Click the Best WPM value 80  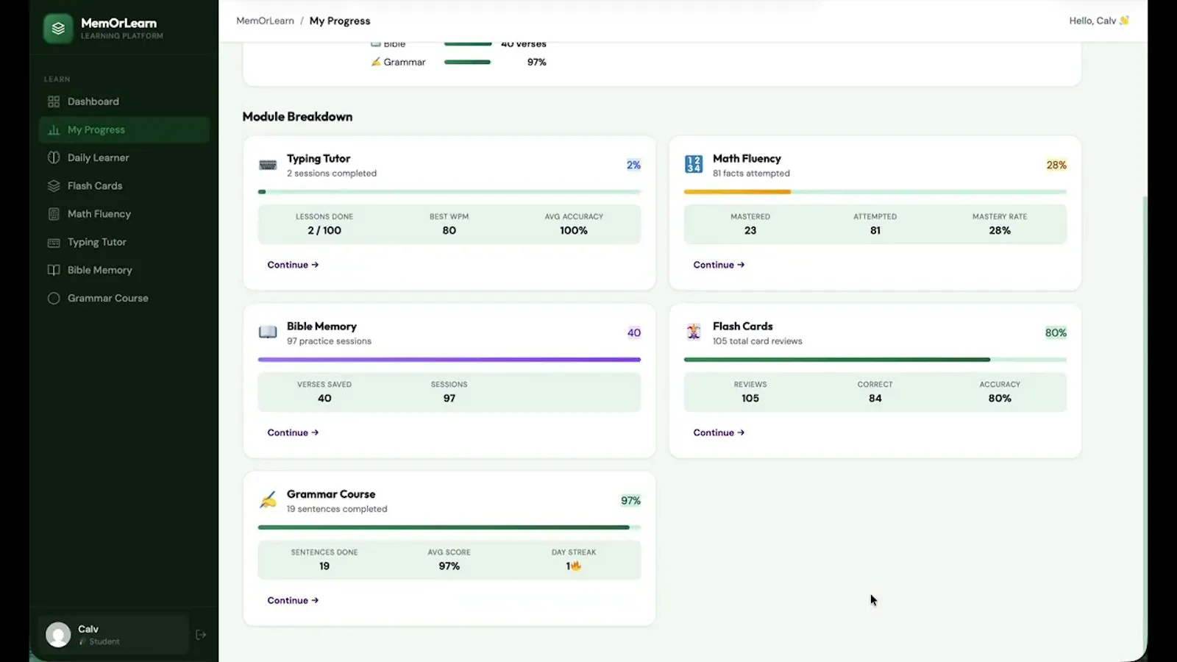[x=449, y=230]
